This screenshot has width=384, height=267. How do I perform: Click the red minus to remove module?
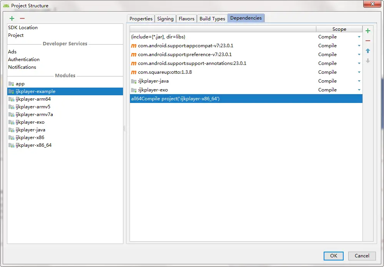(x=22, y=18)
